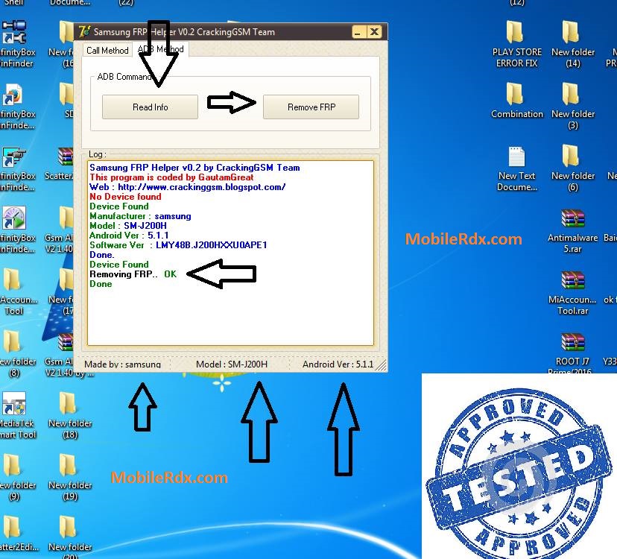The width and height of the screenshot is (617, 559).
Task: Click inside the Log output text area
Action: click(230, 253)
